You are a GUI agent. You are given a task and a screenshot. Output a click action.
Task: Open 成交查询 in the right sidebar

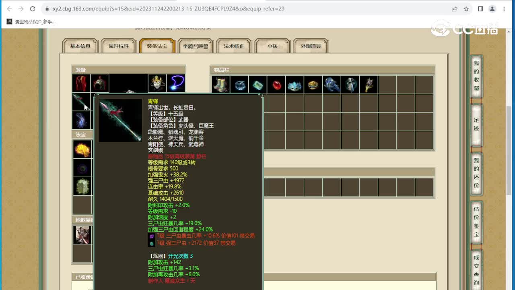pos(476,270)
